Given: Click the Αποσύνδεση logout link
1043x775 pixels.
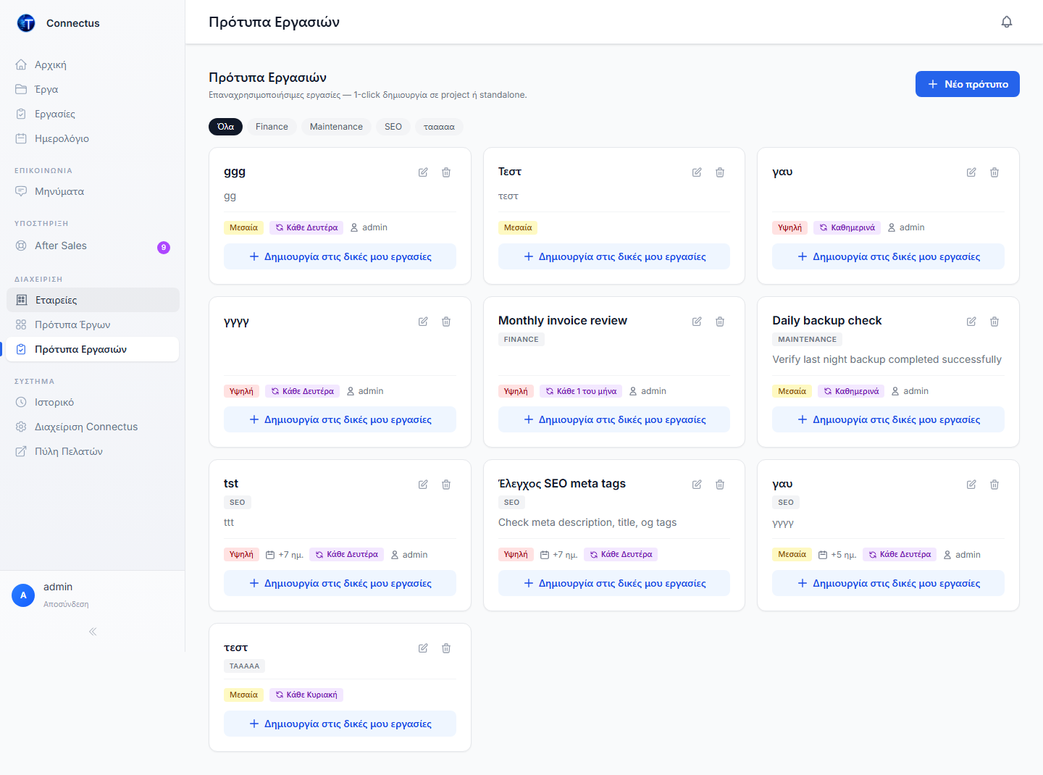Looking at the screenshot, I should click(66, 604).
